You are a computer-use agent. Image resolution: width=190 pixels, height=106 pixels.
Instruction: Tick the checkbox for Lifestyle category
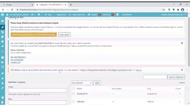click(74, 102)
